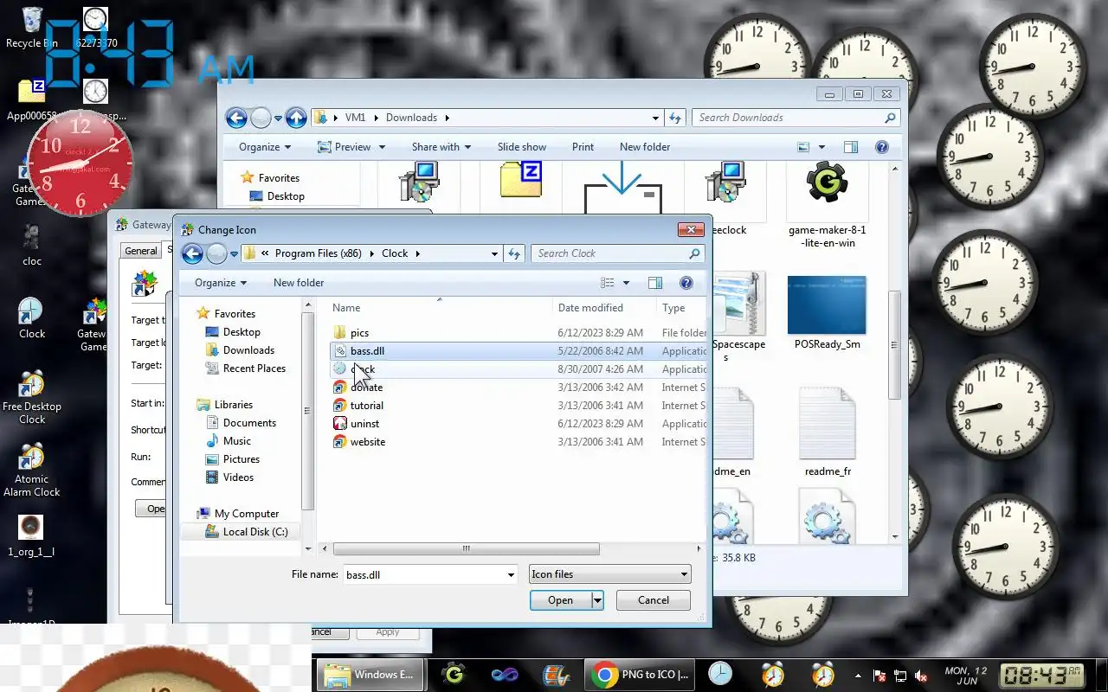Screen dimensions: 1108x692
Task: Select the clock application file
Action: [x=363, y=369]
